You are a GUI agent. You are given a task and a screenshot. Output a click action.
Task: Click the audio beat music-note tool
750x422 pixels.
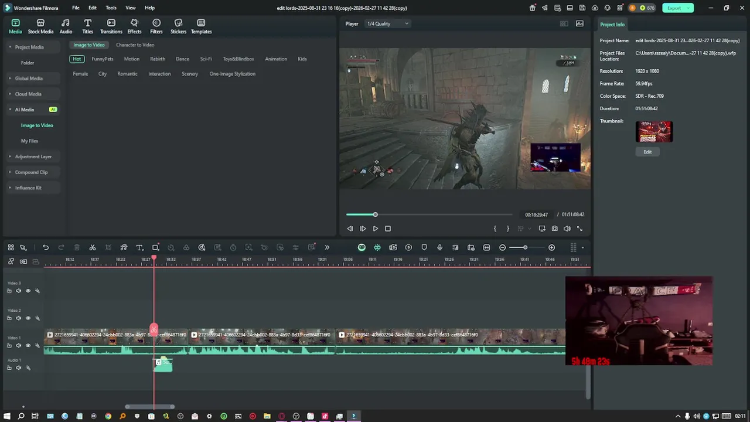pyautogui.click(x=124, y=247)
